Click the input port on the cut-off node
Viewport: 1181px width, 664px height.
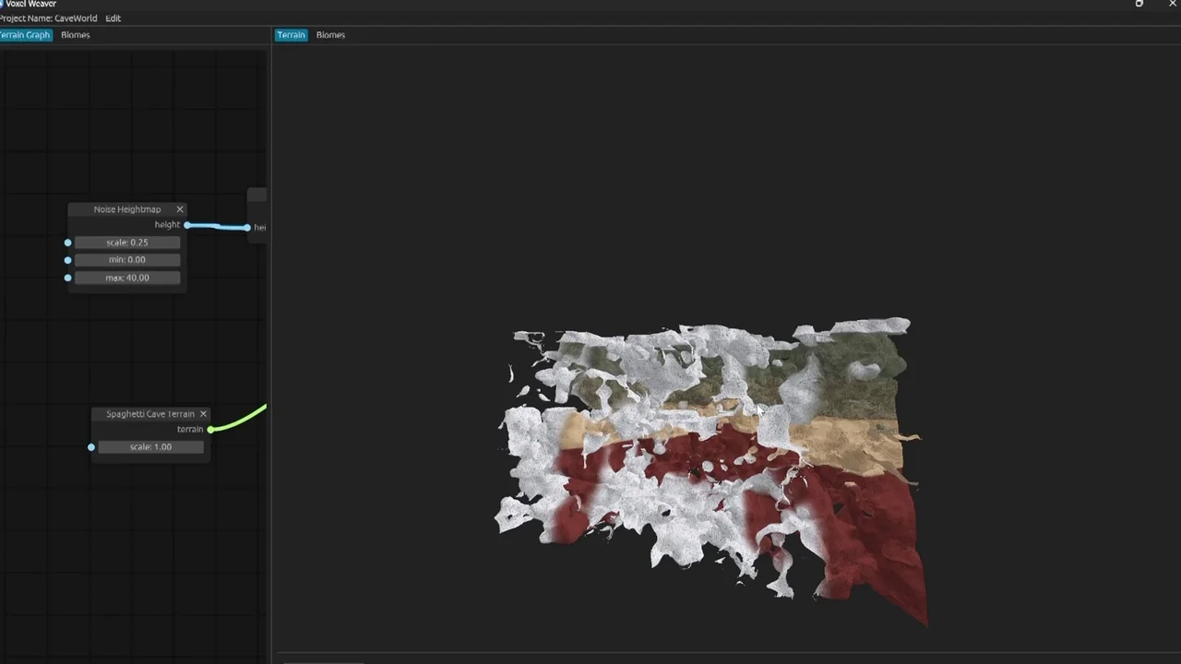247,227
